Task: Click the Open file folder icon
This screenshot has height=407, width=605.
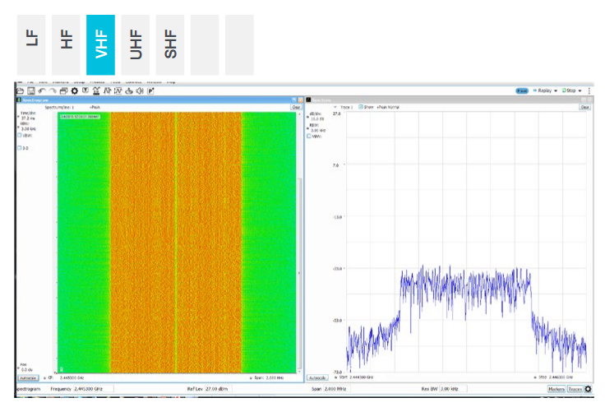Action: (21, 90)
